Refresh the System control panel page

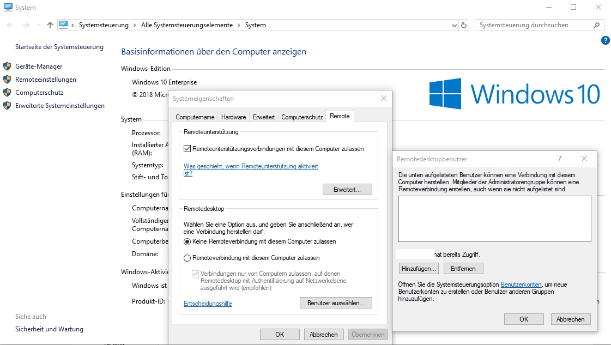click(464, 25)
